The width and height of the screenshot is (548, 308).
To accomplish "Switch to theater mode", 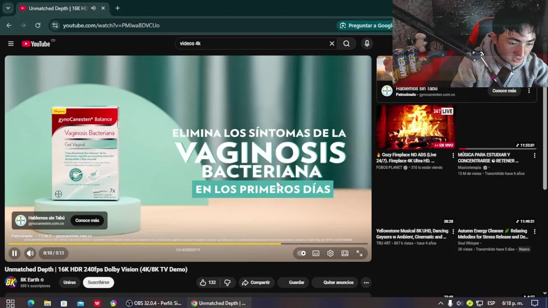I will point(345,253).
